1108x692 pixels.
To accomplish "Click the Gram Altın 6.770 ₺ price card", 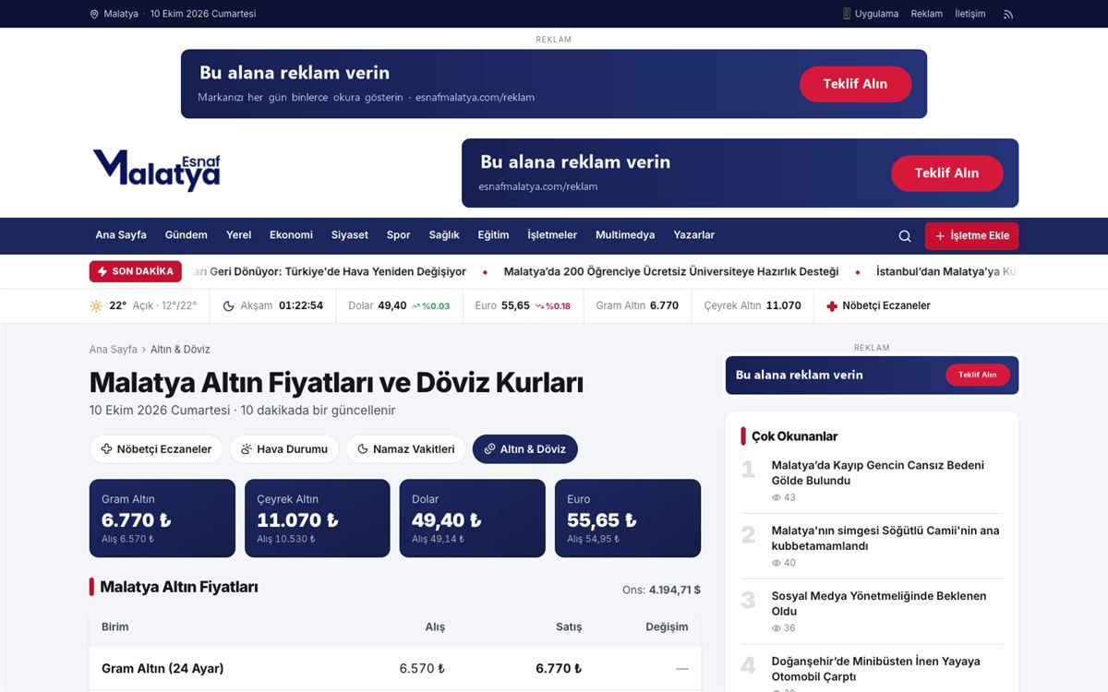I will coord(163,519).
